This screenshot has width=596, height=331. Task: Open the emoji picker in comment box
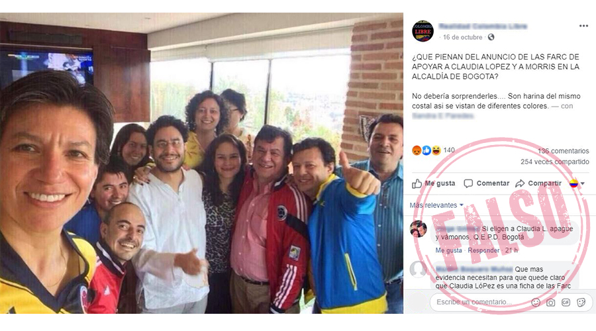(x=536, y=303)
